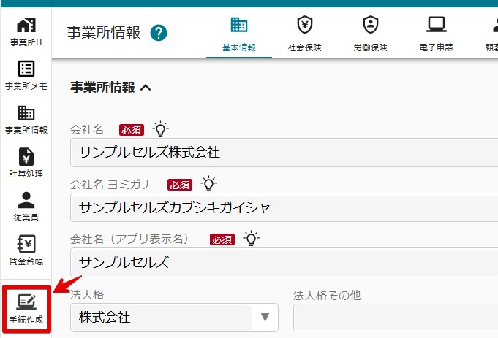This screenshot has height=338, width=498.
Task: Click the 法人格その他 input field
Action: (x=396, y=318)
